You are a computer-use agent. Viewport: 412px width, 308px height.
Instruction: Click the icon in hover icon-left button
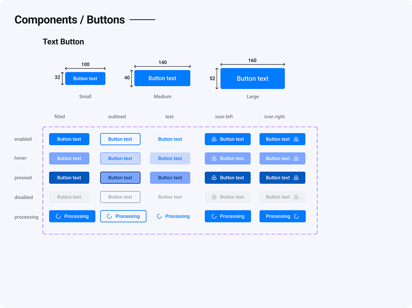[214, 158]
